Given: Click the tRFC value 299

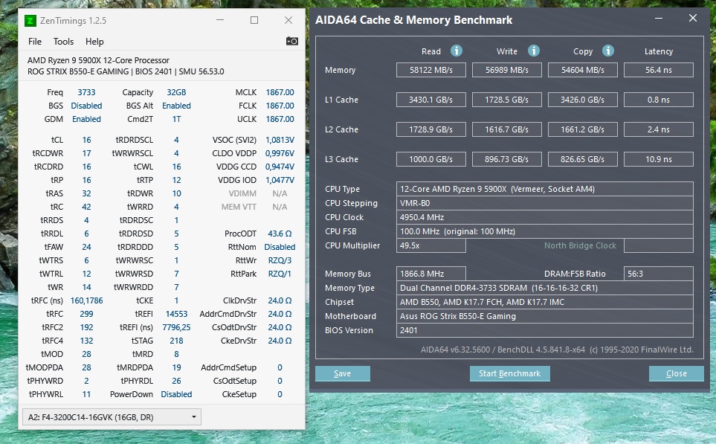Looking at the screenshot, I should coord(86,314).
